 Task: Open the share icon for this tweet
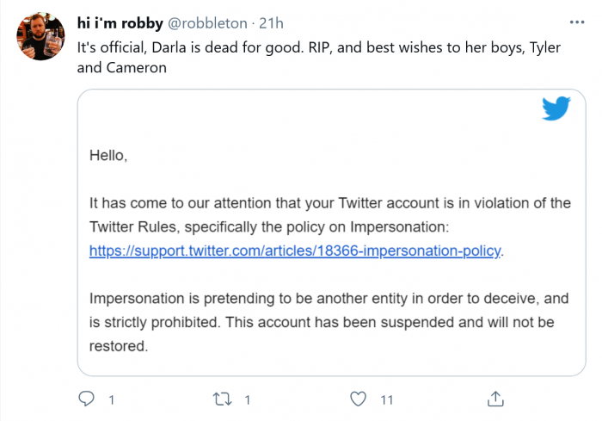point(495,399)
